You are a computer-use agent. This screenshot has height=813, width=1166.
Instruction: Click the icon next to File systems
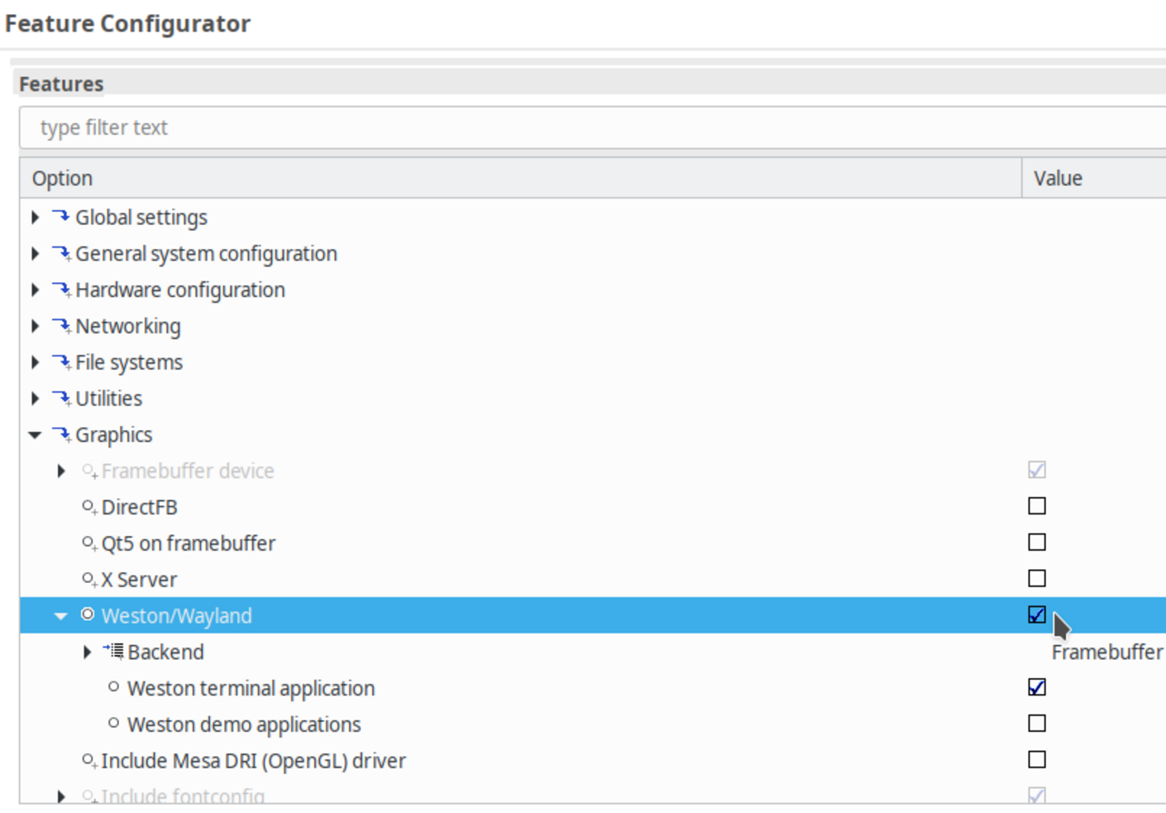[60, 361]
